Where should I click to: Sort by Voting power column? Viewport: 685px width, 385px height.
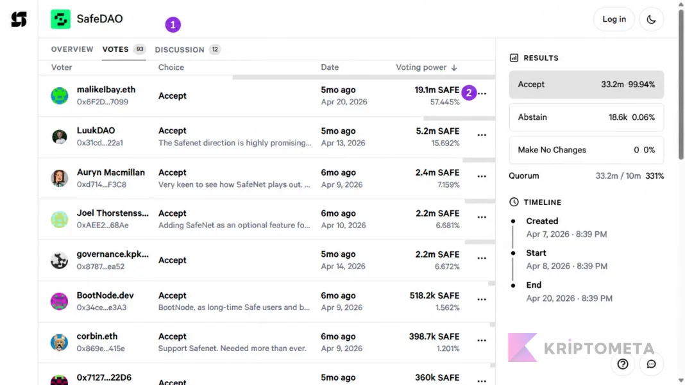(427, 67)
